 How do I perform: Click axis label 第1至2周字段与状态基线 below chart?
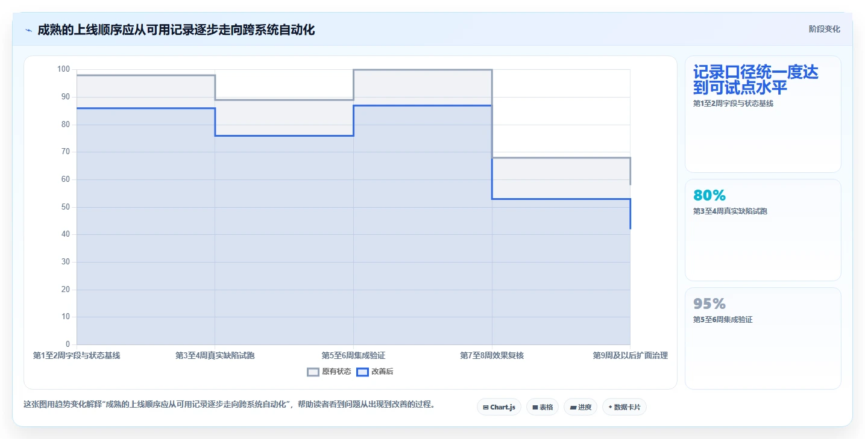pos(77,356)
